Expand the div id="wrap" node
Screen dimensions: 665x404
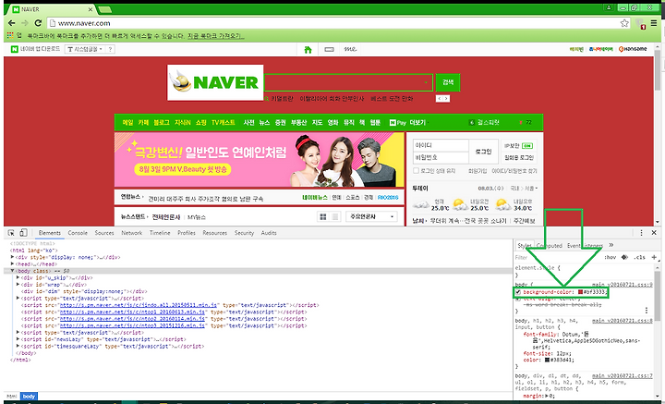point(18,285)
